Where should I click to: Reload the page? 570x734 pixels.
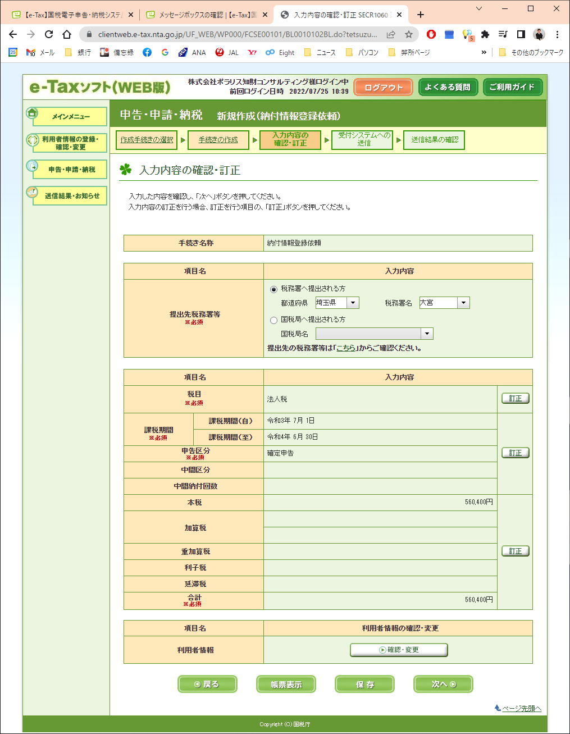49,34
